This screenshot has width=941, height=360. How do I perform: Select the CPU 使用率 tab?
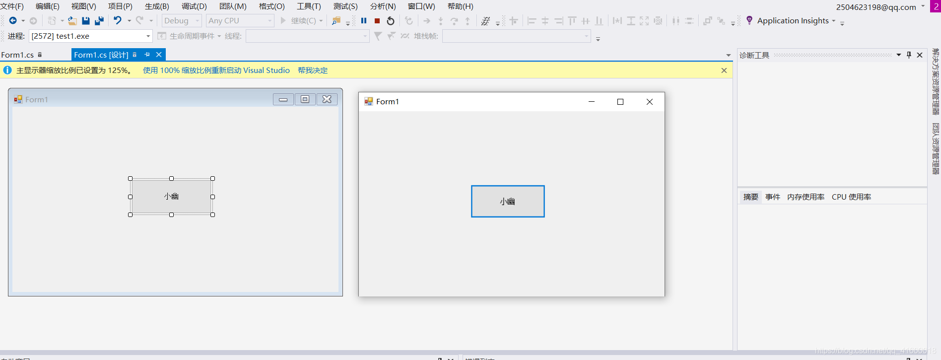(x=851, y=197)
